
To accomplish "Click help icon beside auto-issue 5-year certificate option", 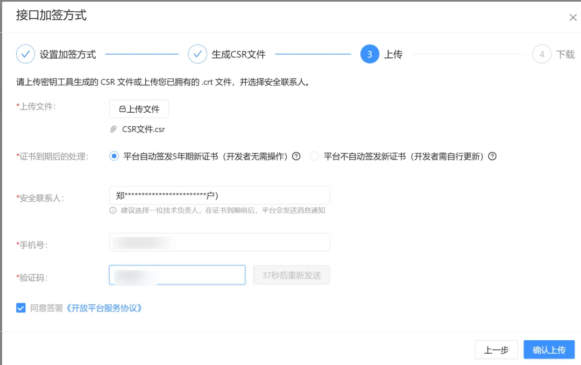I will [296, 157].
